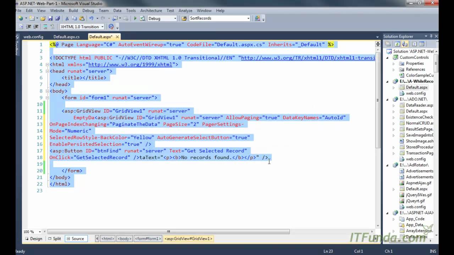The width and height of the screenshot is (454, 255).
Task: Click the pin icon of Solution Explorer
Action: [x=431, y=36]
